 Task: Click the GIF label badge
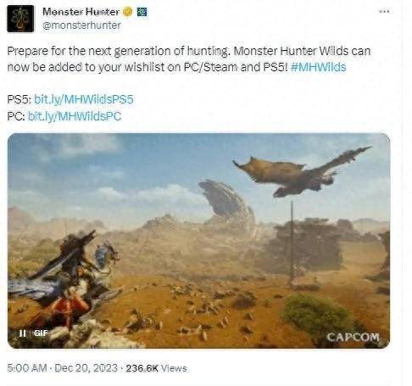pyautogui.click(x=41, y=333)
